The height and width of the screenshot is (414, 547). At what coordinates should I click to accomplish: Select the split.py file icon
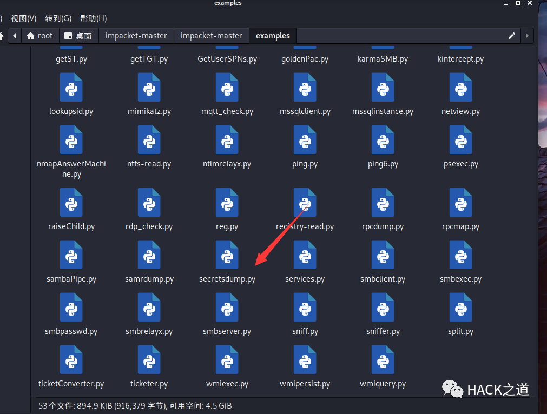tap(460, 308)
